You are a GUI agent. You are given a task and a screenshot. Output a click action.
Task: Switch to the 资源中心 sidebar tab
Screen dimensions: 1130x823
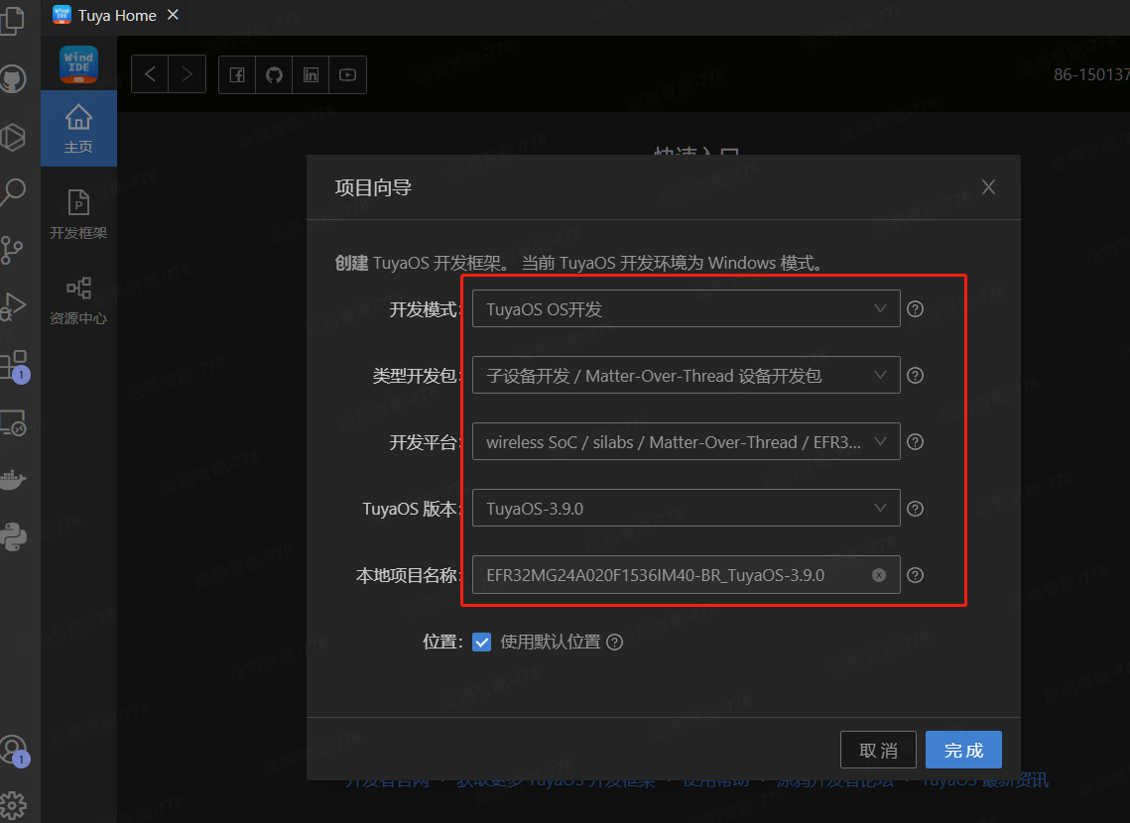pos(78,300)
